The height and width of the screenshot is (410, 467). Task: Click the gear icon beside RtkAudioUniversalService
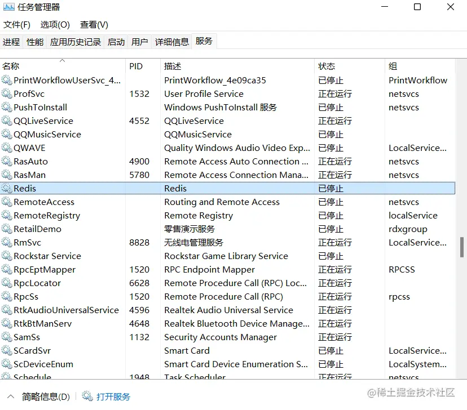coord(7,310)
